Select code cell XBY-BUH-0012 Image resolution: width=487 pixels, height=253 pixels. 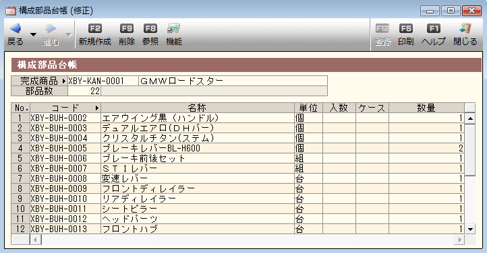click(65, 219)
